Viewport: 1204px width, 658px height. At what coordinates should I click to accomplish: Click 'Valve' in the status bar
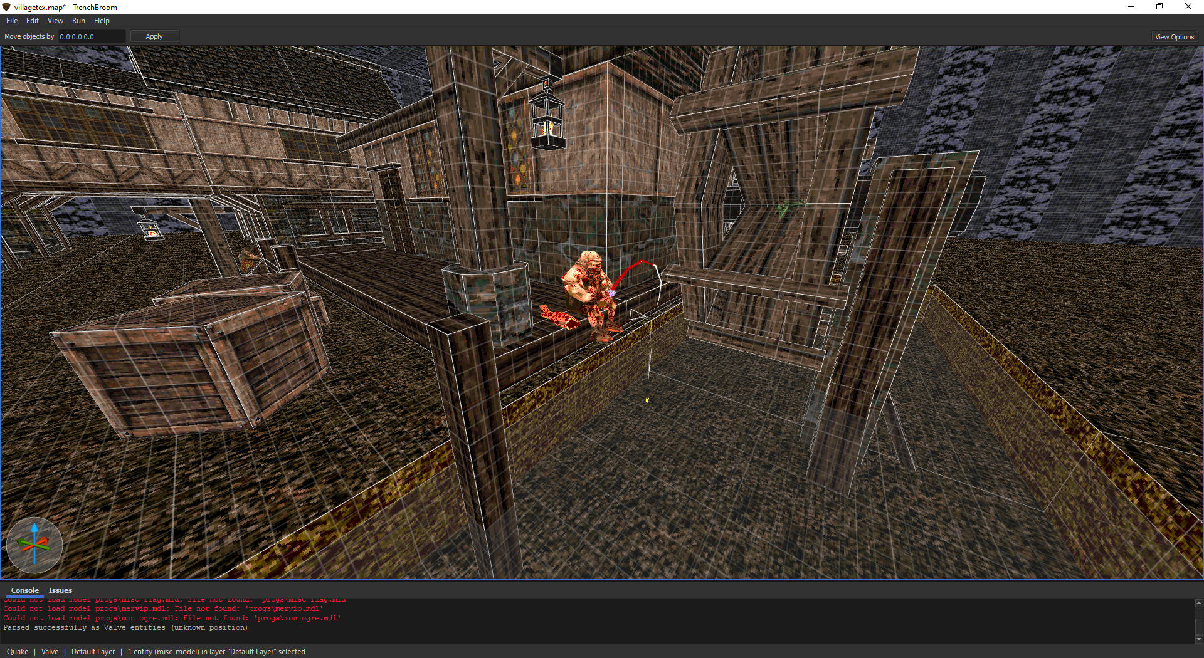(50, 652)
